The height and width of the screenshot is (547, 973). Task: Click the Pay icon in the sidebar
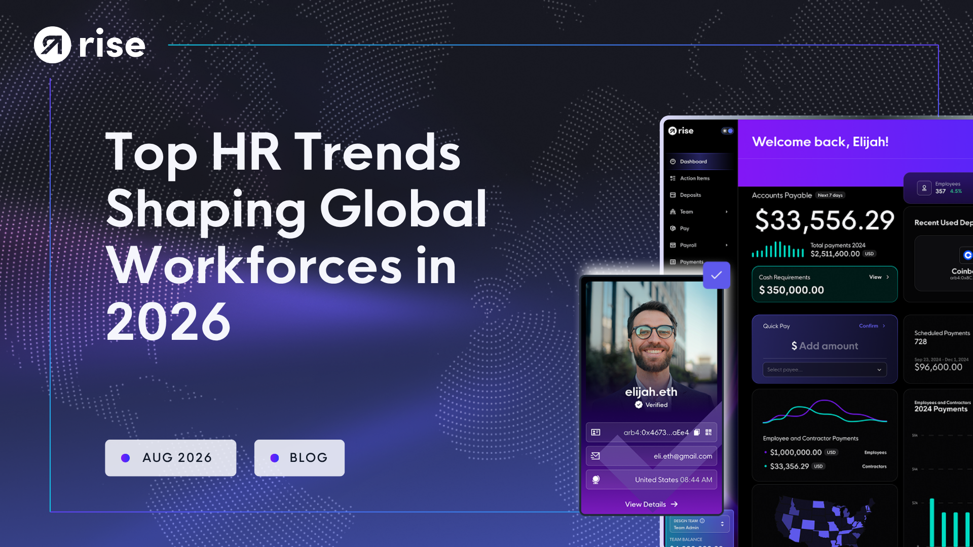(673, 228)
